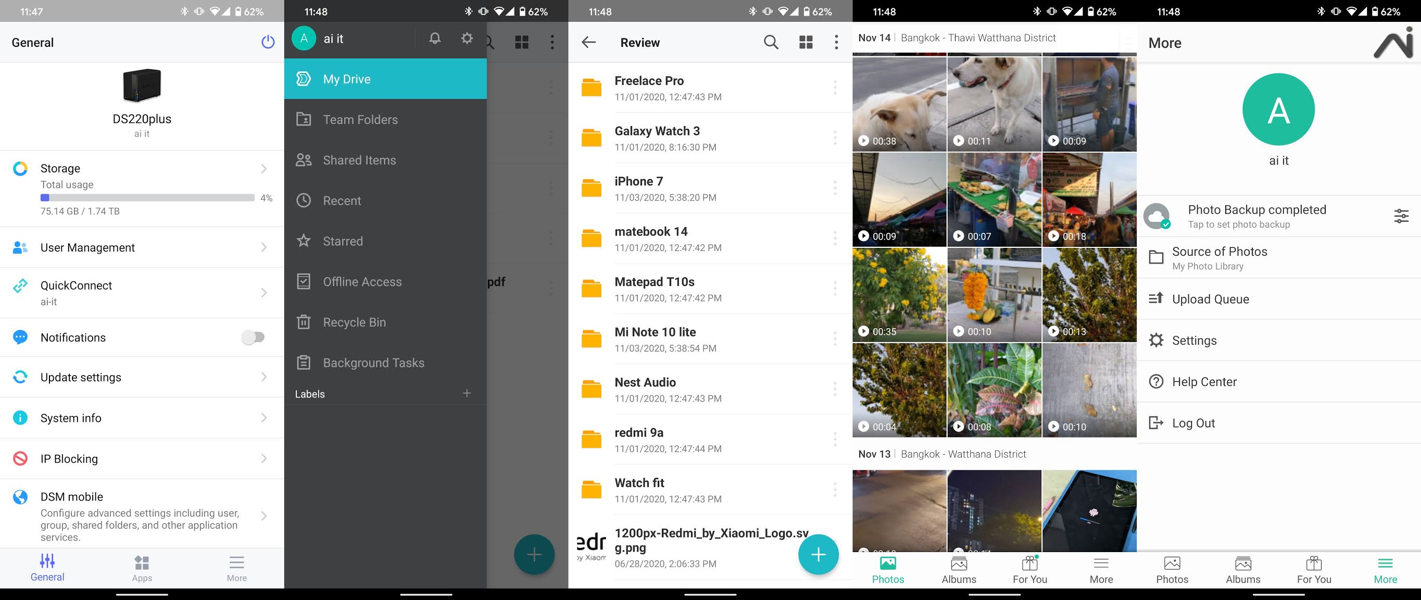This screenshot has width=1421, height=600.
Task: Expand IP Blocking chevron
Action: pos(263,458)
